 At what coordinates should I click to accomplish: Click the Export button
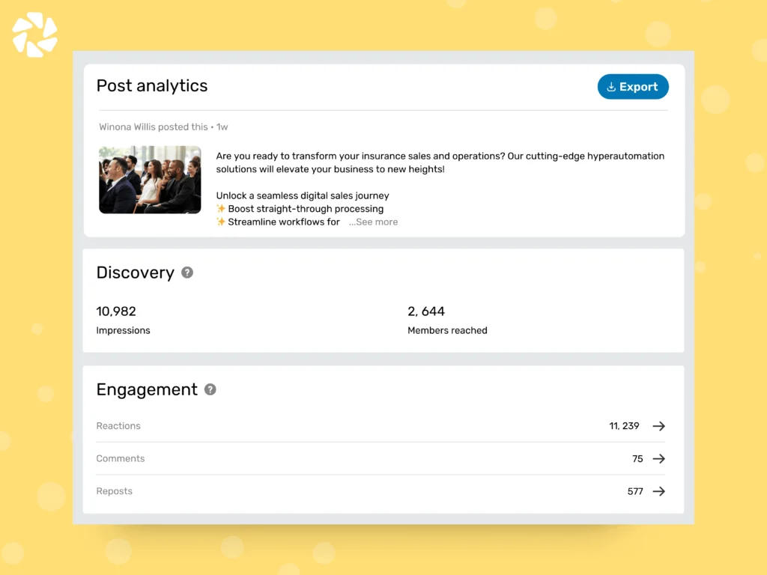coord(633,87)
